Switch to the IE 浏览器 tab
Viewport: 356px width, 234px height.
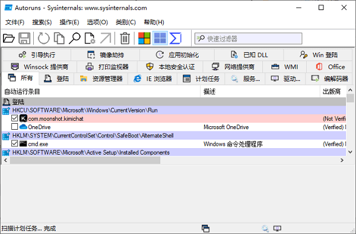152,79
